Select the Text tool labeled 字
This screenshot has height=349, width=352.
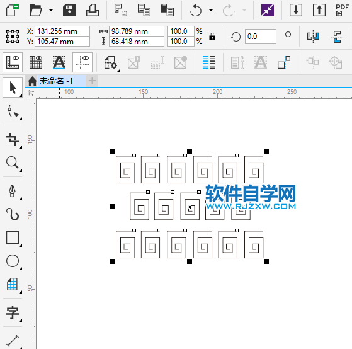tap(13, 312)
